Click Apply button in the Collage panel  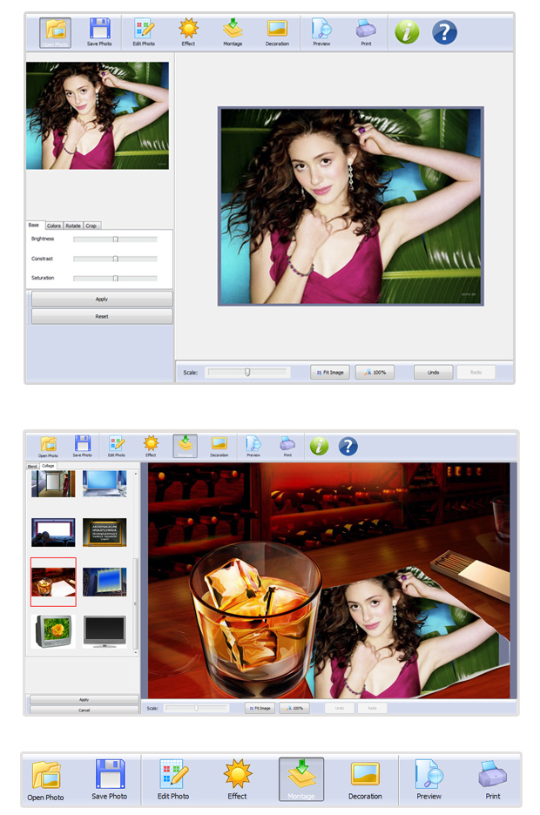click(x=84, y=699)
